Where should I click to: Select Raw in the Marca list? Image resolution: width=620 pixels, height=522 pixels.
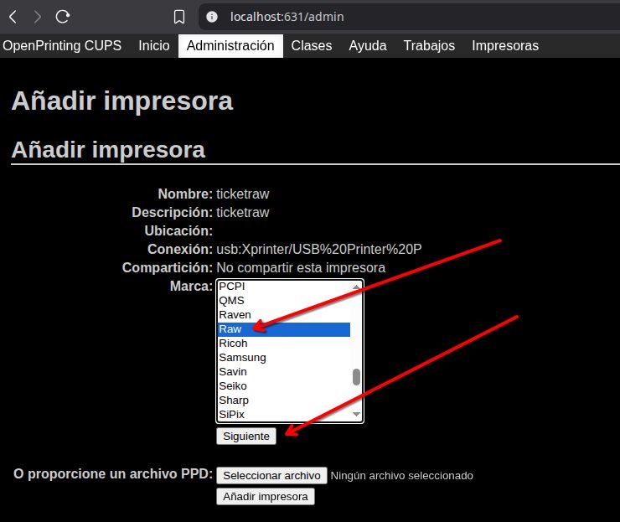[283, 329]
